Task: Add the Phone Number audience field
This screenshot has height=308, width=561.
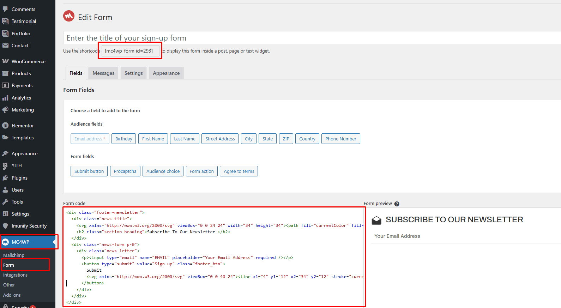Action: point(341,139)
